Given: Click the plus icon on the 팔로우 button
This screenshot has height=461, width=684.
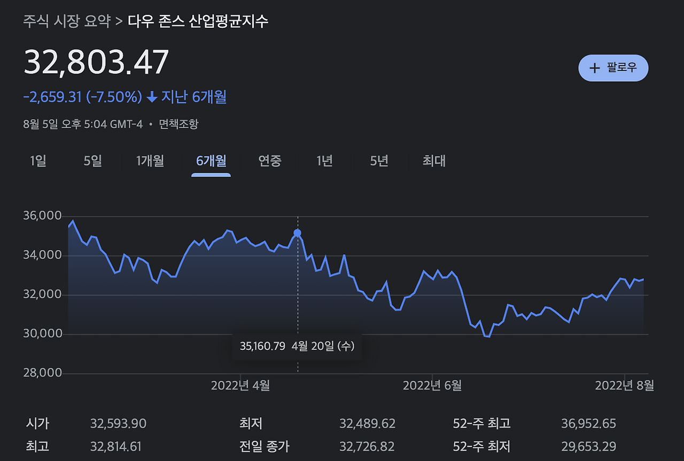Looking at the screenshot, I should click(594, 68).
